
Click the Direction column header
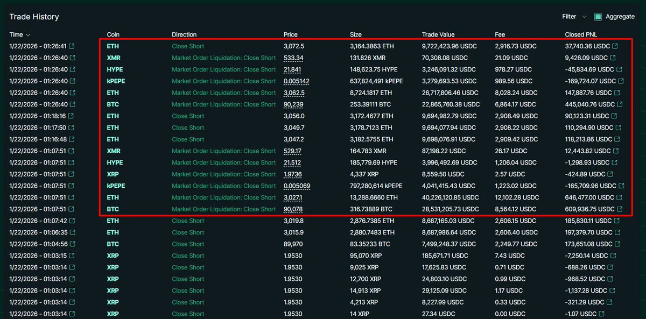[x=184, y=34]
